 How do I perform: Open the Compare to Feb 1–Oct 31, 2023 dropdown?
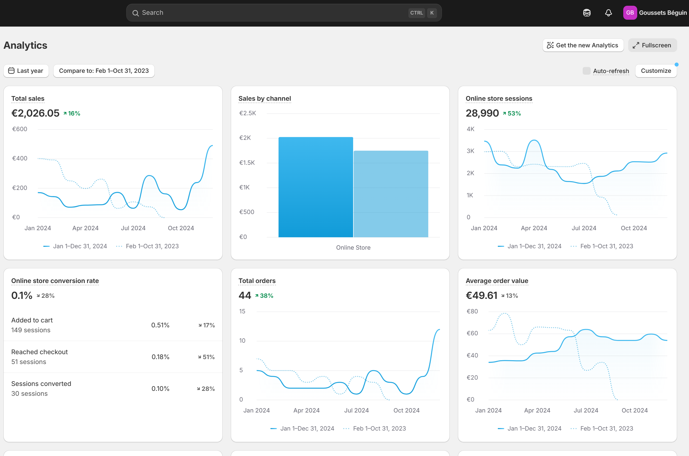point(104,71)
